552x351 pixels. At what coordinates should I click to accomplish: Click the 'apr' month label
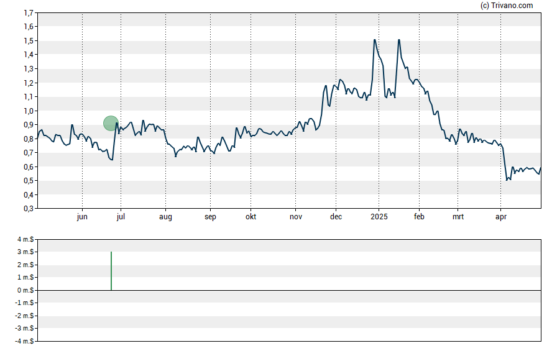(501, 217)
